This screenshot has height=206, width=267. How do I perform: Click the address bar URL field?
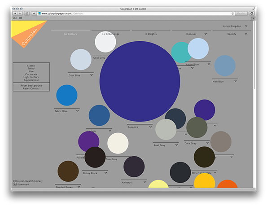click(x=136, y=13)
